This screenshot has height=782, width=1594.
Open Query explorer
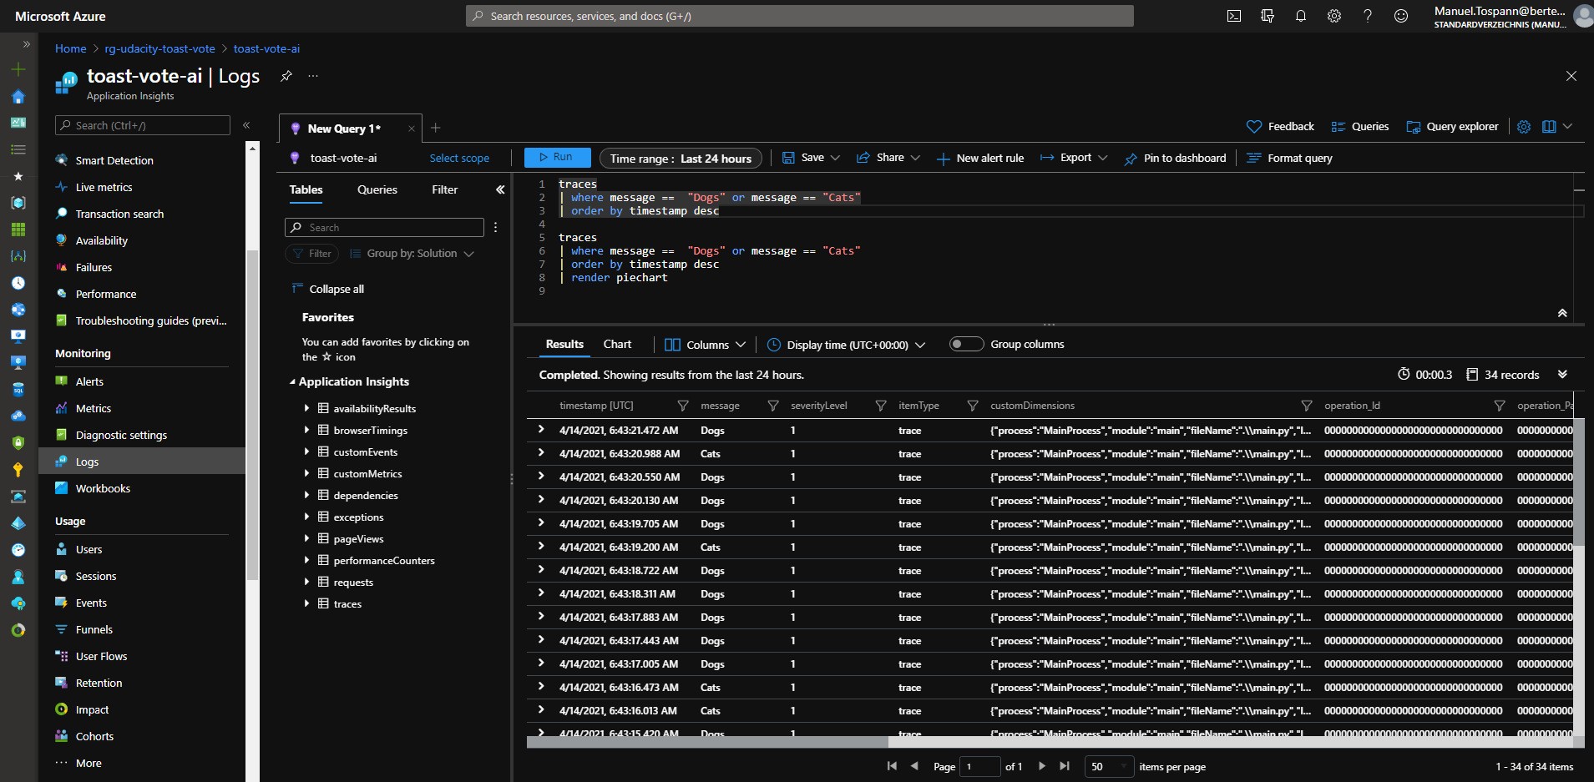coord(1452,127)
